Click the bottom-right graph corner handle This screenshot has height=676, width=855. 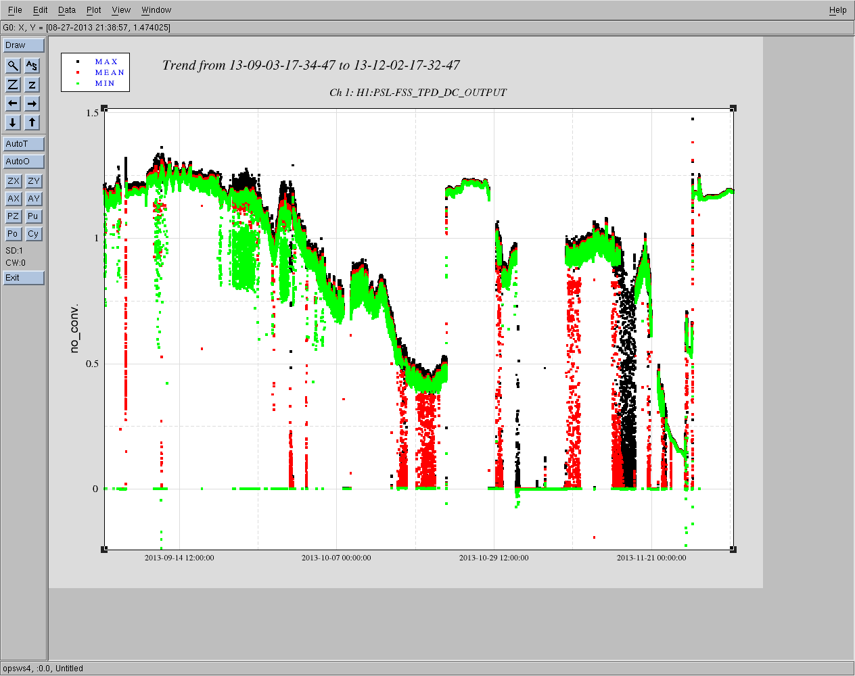pos(733,550)
